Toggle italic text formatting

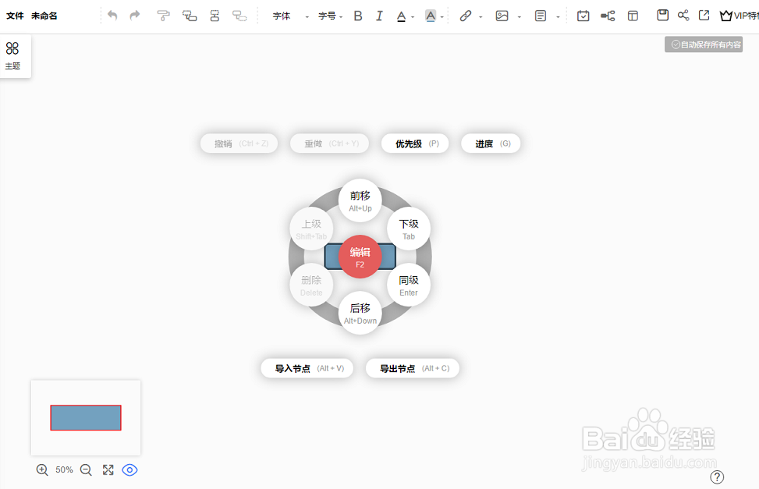coord(379,16)
